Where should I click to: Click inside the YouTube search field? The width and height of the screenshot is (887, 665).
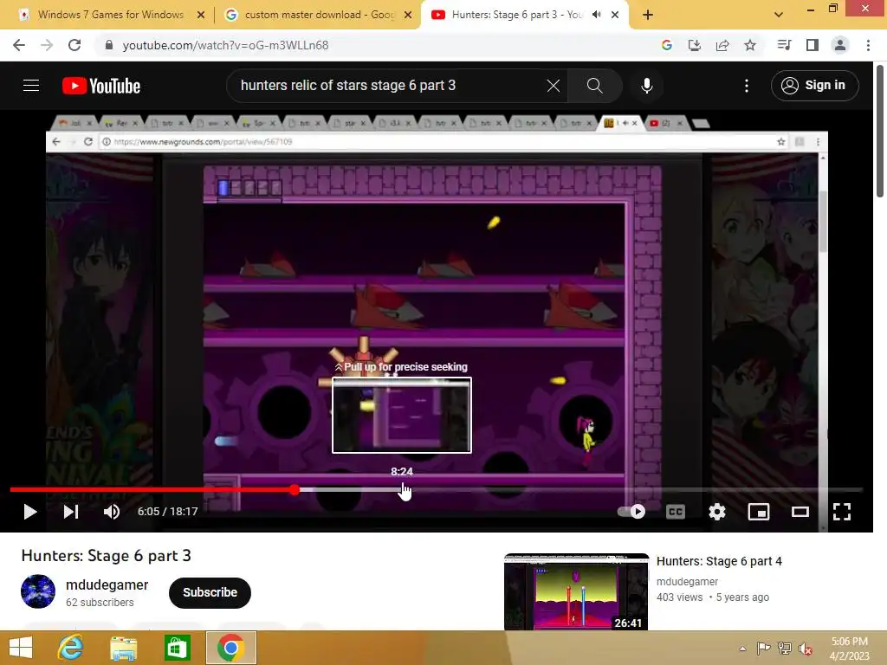[391, 86]
